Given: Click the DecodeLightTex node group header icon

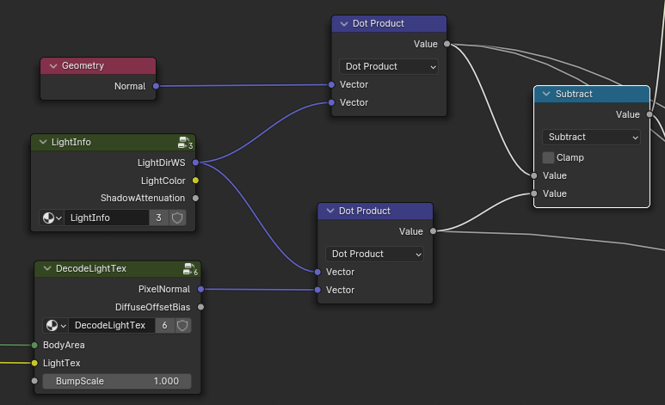Looking at the screenshot, I should [189, 269].
